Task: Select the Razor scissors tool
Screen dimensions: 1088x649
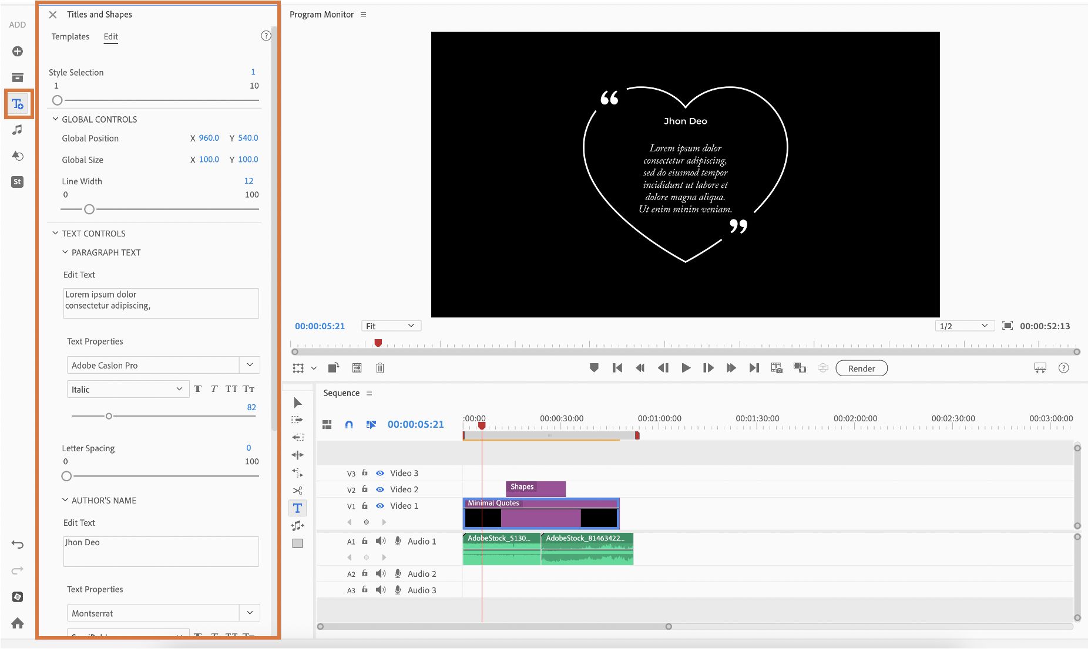Action: pyautogui.click(x=298, y=491)
